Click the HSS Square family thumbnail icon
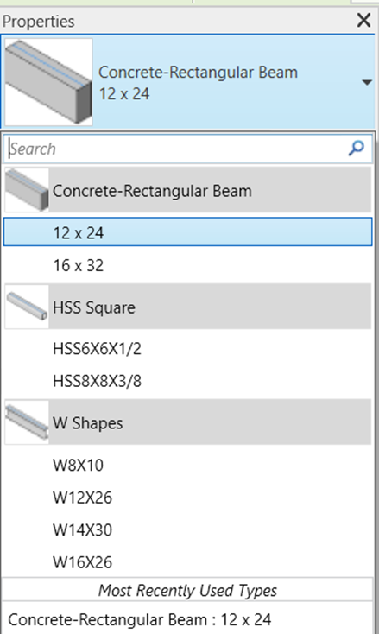The height and width of the screenshot is (634, 379). (27, 307)
